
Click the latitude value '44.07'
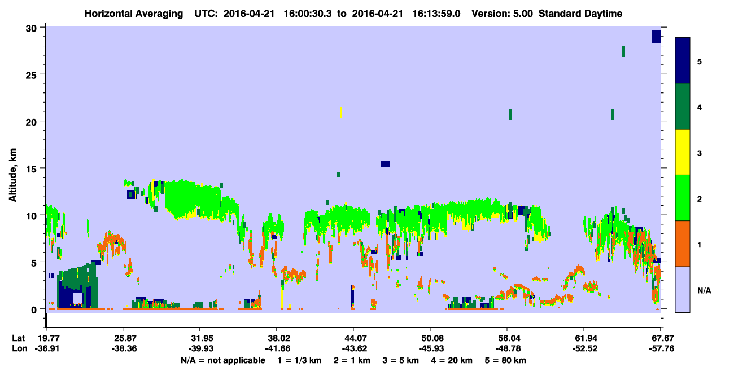pos(353,338)
